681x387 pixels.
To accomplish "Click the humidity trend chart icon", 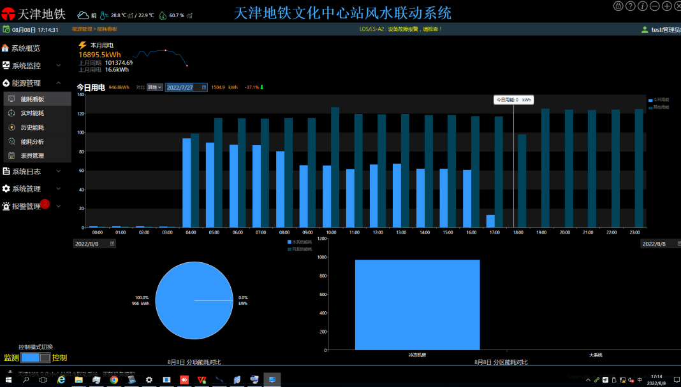I will click(189, 15).
